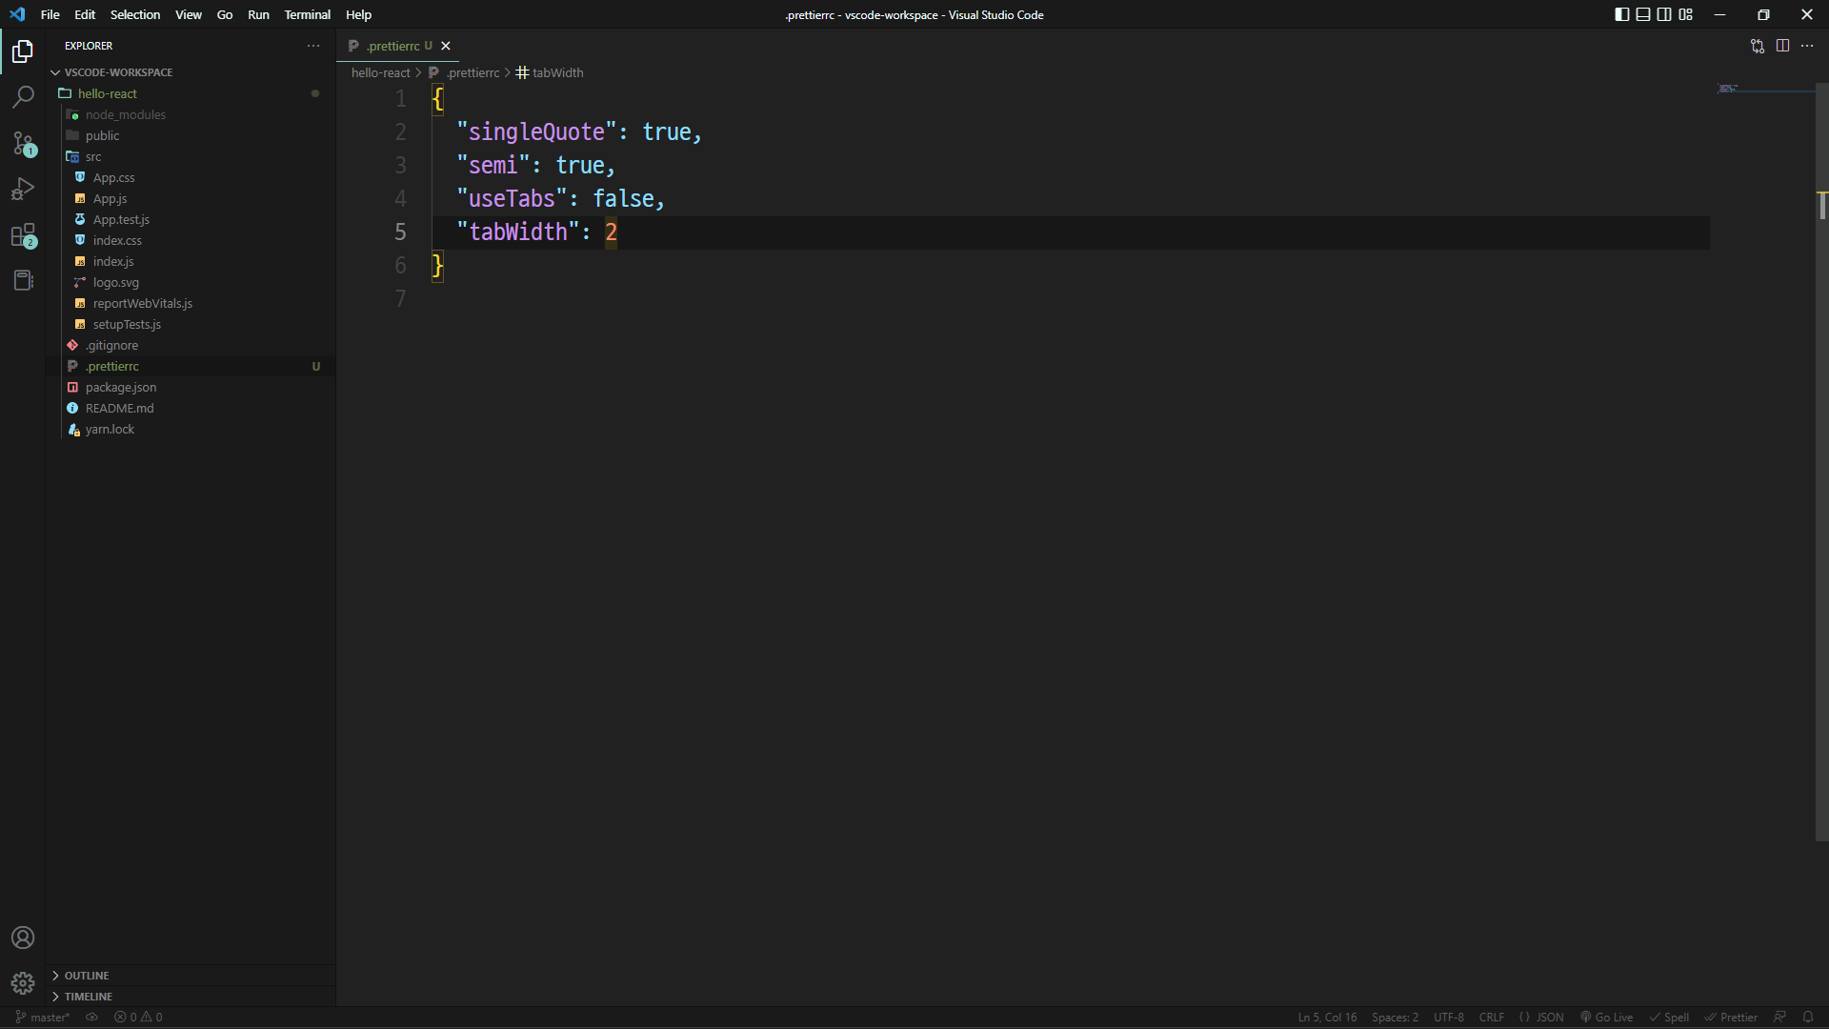The image size is (1829, 1029).
Task: Click CRLF end of line setting
Action: click(x=1492, y=1017)
